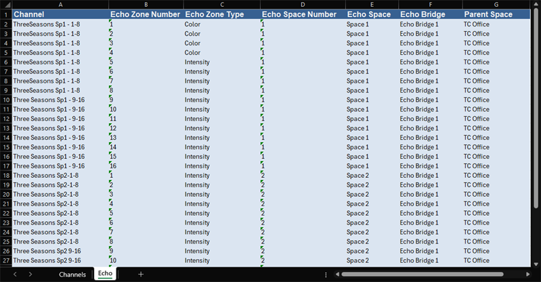Click the three-dot tab bar resize handle

pyautogui.click(x=326, y=275)
